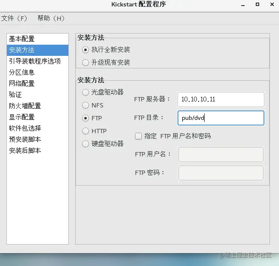Select 基本配置 in the sidebar
This screenshot has height=266, width=279.
(x=37, y=39)
